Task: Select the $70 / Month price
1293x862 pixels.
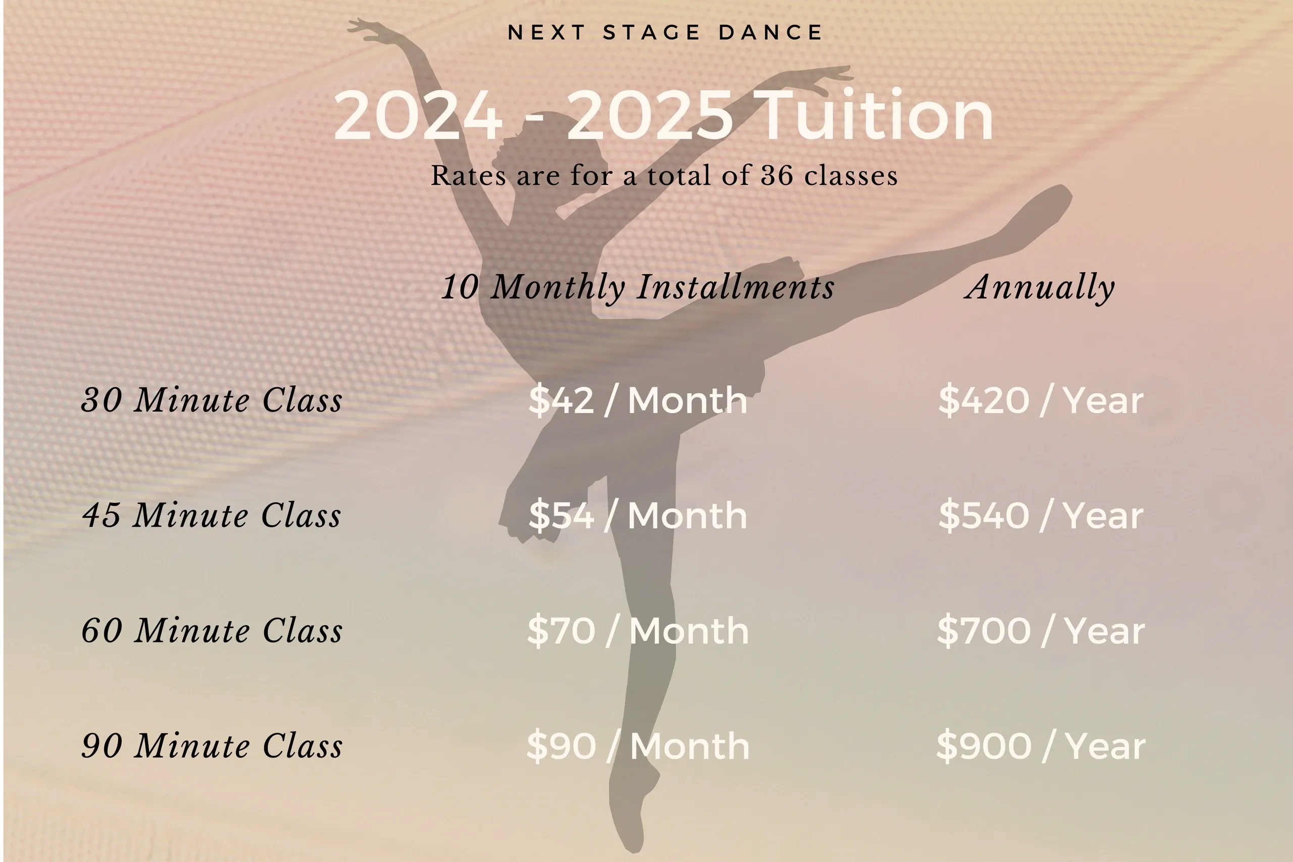Action: 638,631
